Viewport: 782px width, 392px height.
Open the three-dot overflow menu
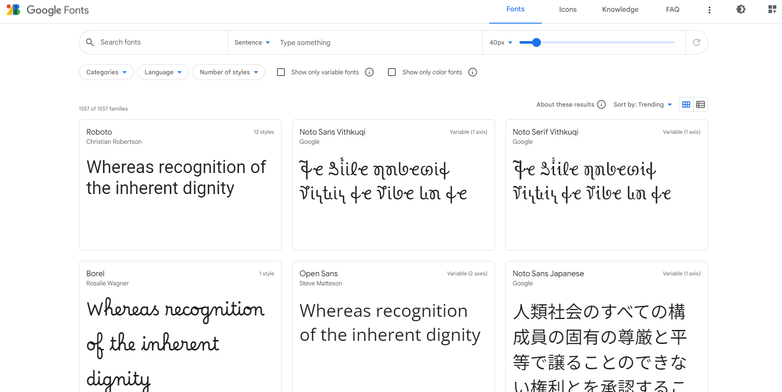[x=709, y=9]
